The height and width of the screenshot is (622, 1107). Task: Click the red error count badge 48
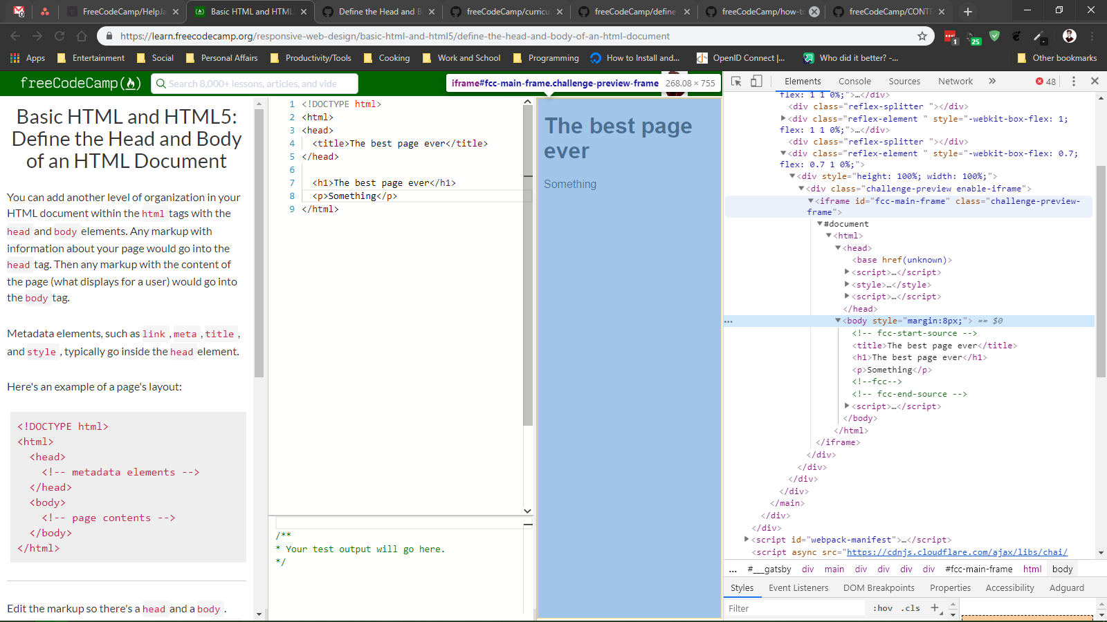(1045, 82)
